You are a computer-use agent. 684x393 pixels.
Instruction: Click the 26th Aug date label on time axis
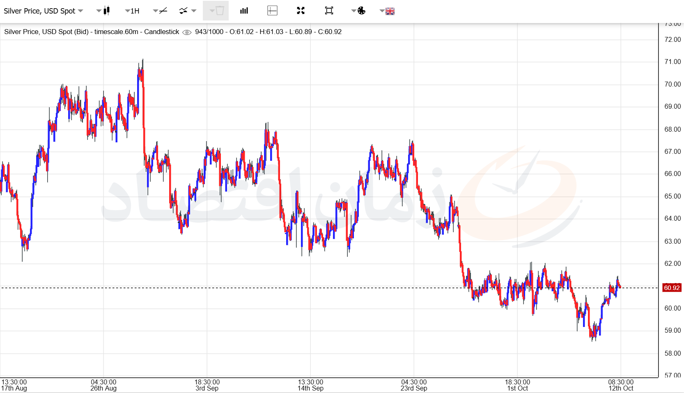point(103,388)
